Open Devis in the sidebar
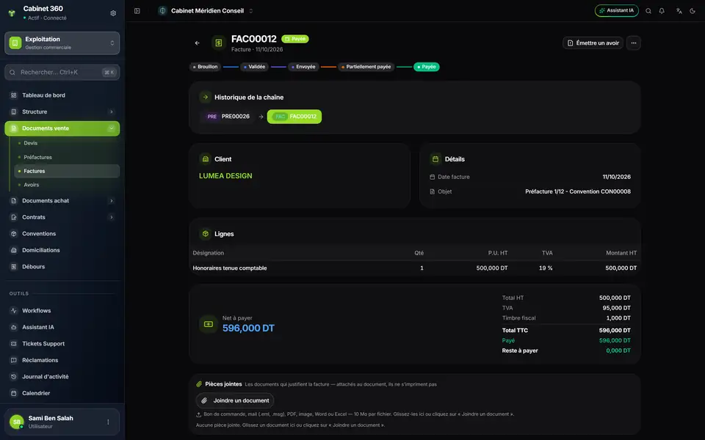Viewport: 705px width, 440px height. pyautogui.click(x=67, y=143)
